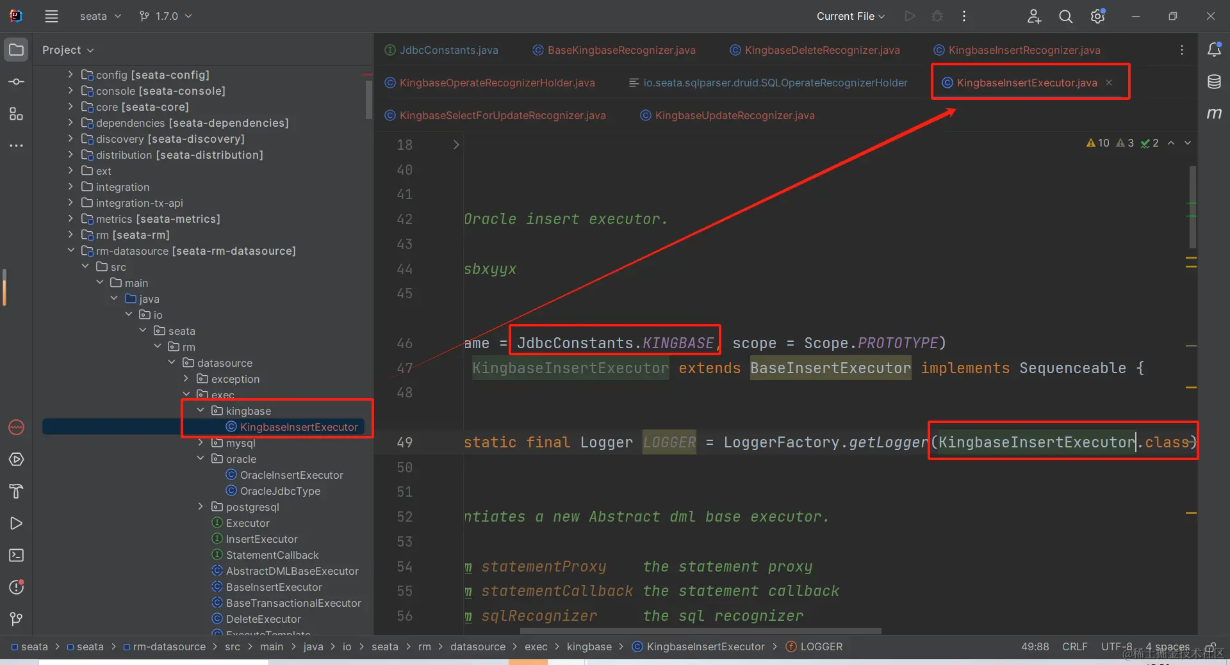Open IDE settings gear
This screenshot has height=665, width=1230.
pos(1097,17)
